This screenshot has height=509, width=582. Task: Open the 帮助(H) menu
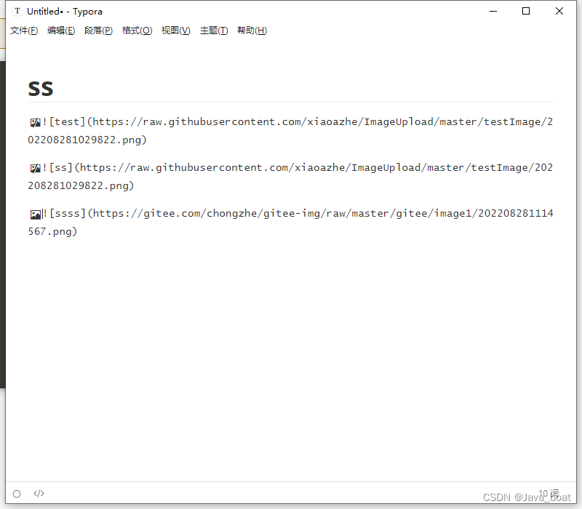[252, 31]
